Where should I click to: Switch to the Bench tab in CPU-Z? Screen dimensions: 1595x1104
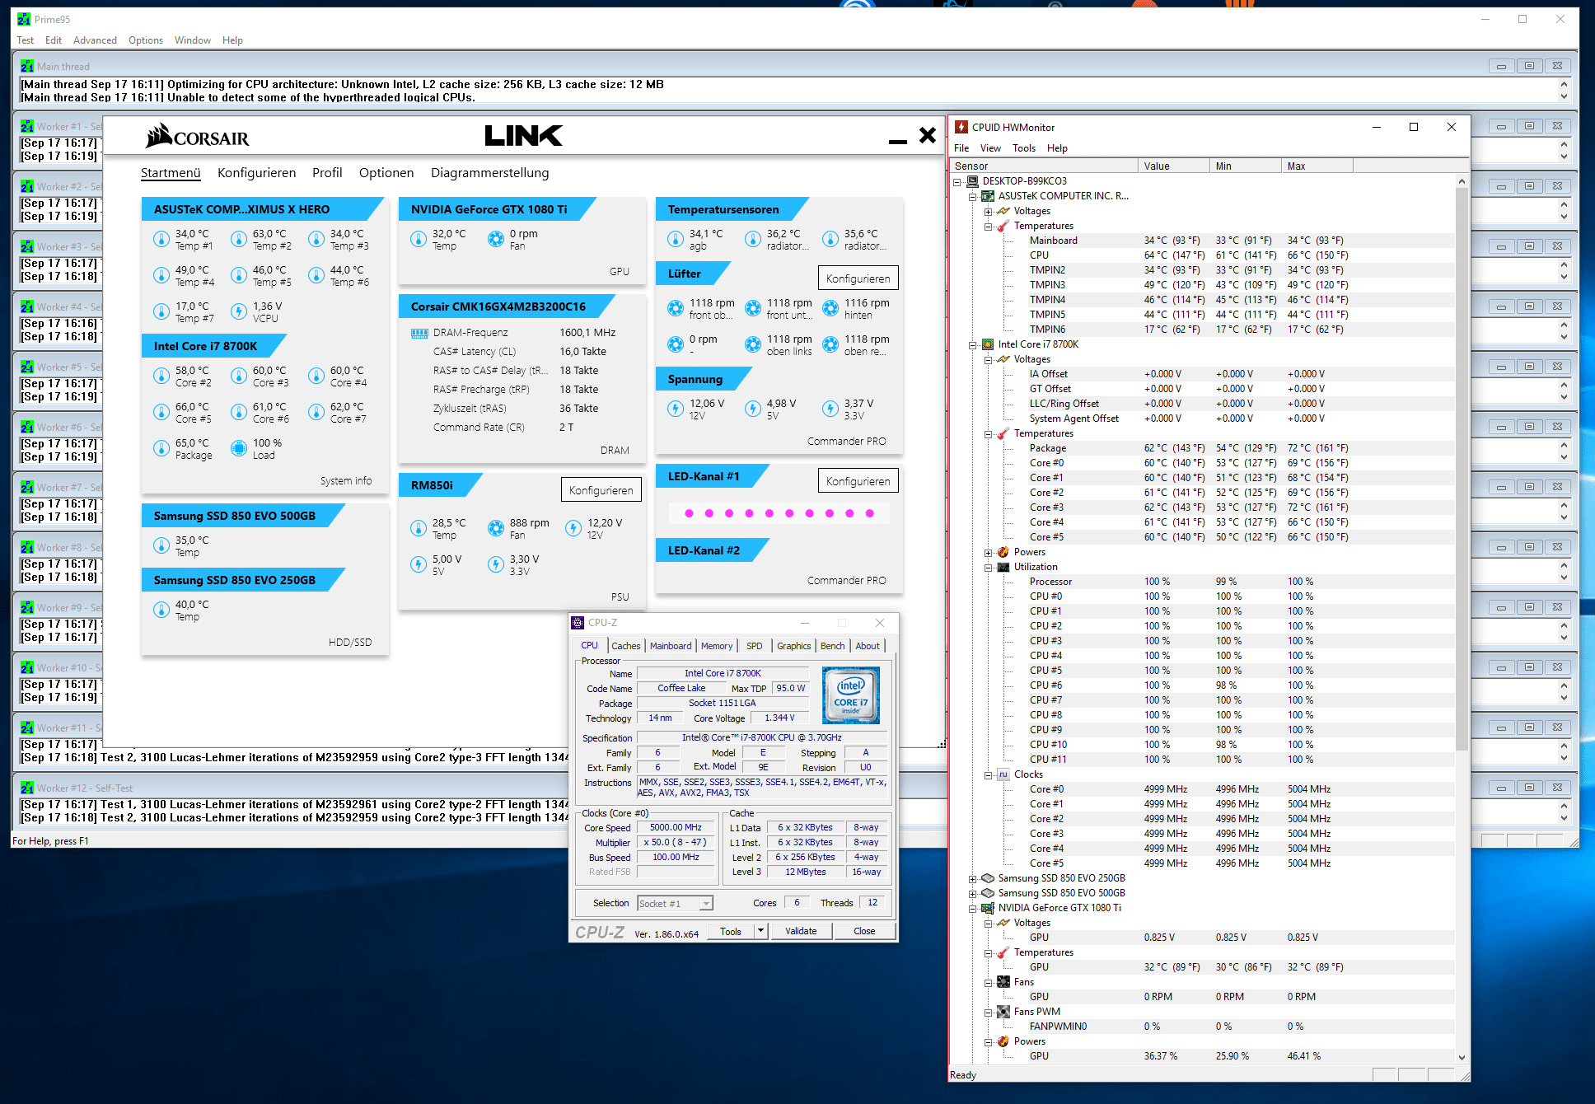point(832,646)
